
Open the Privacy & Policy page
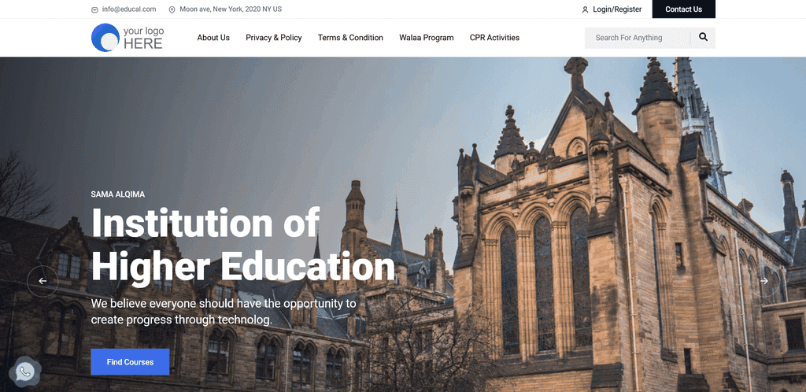[x=273, y=38]
